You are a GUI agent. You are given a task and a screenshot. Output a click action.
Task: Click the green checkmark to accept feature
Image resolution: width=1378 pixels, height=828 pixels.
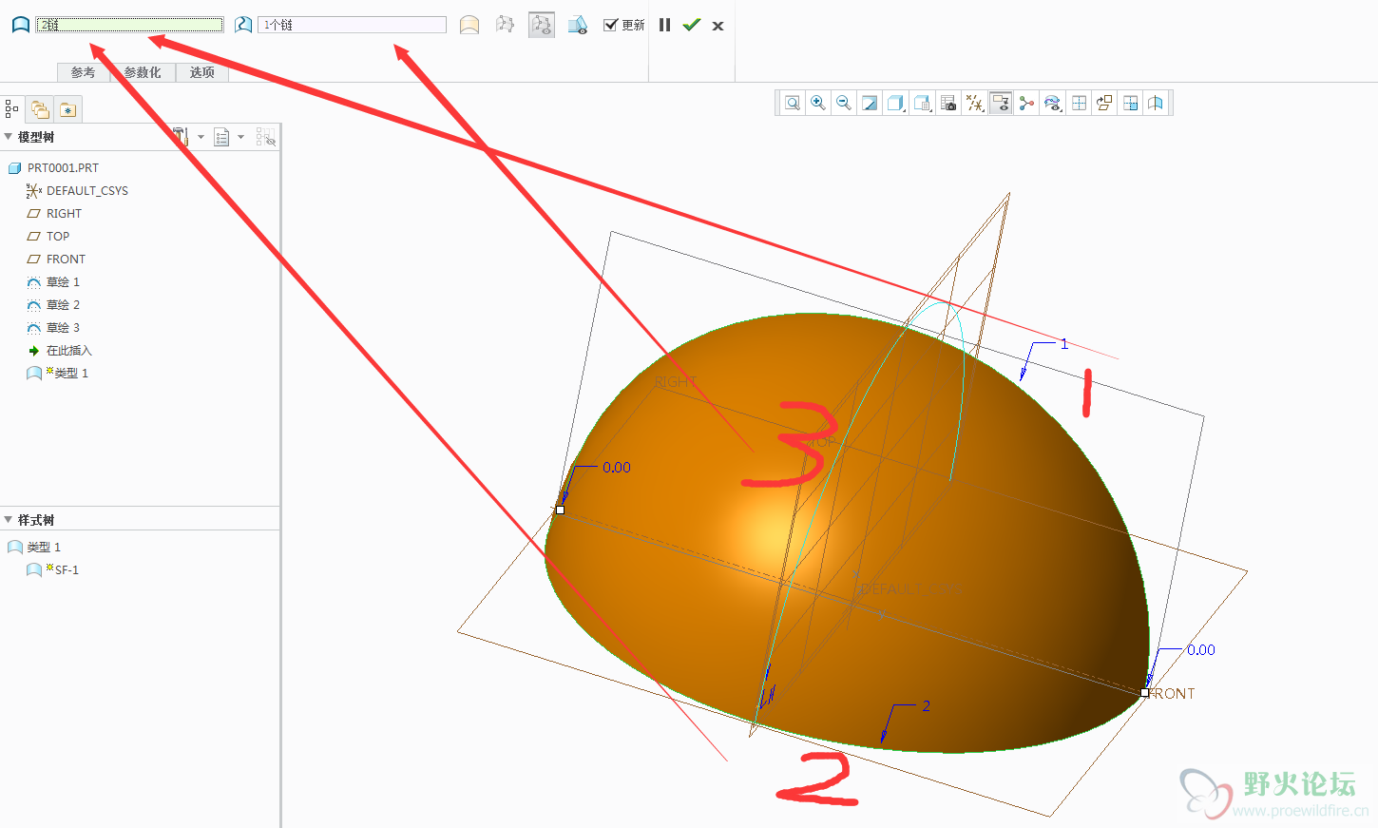(691, 25)
